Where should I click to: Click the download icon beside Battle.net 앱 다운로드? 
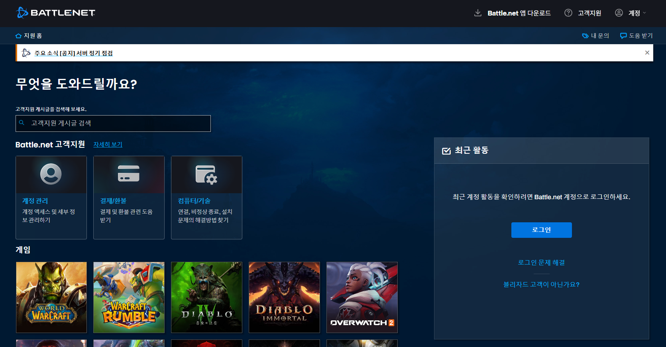[477, 13]
